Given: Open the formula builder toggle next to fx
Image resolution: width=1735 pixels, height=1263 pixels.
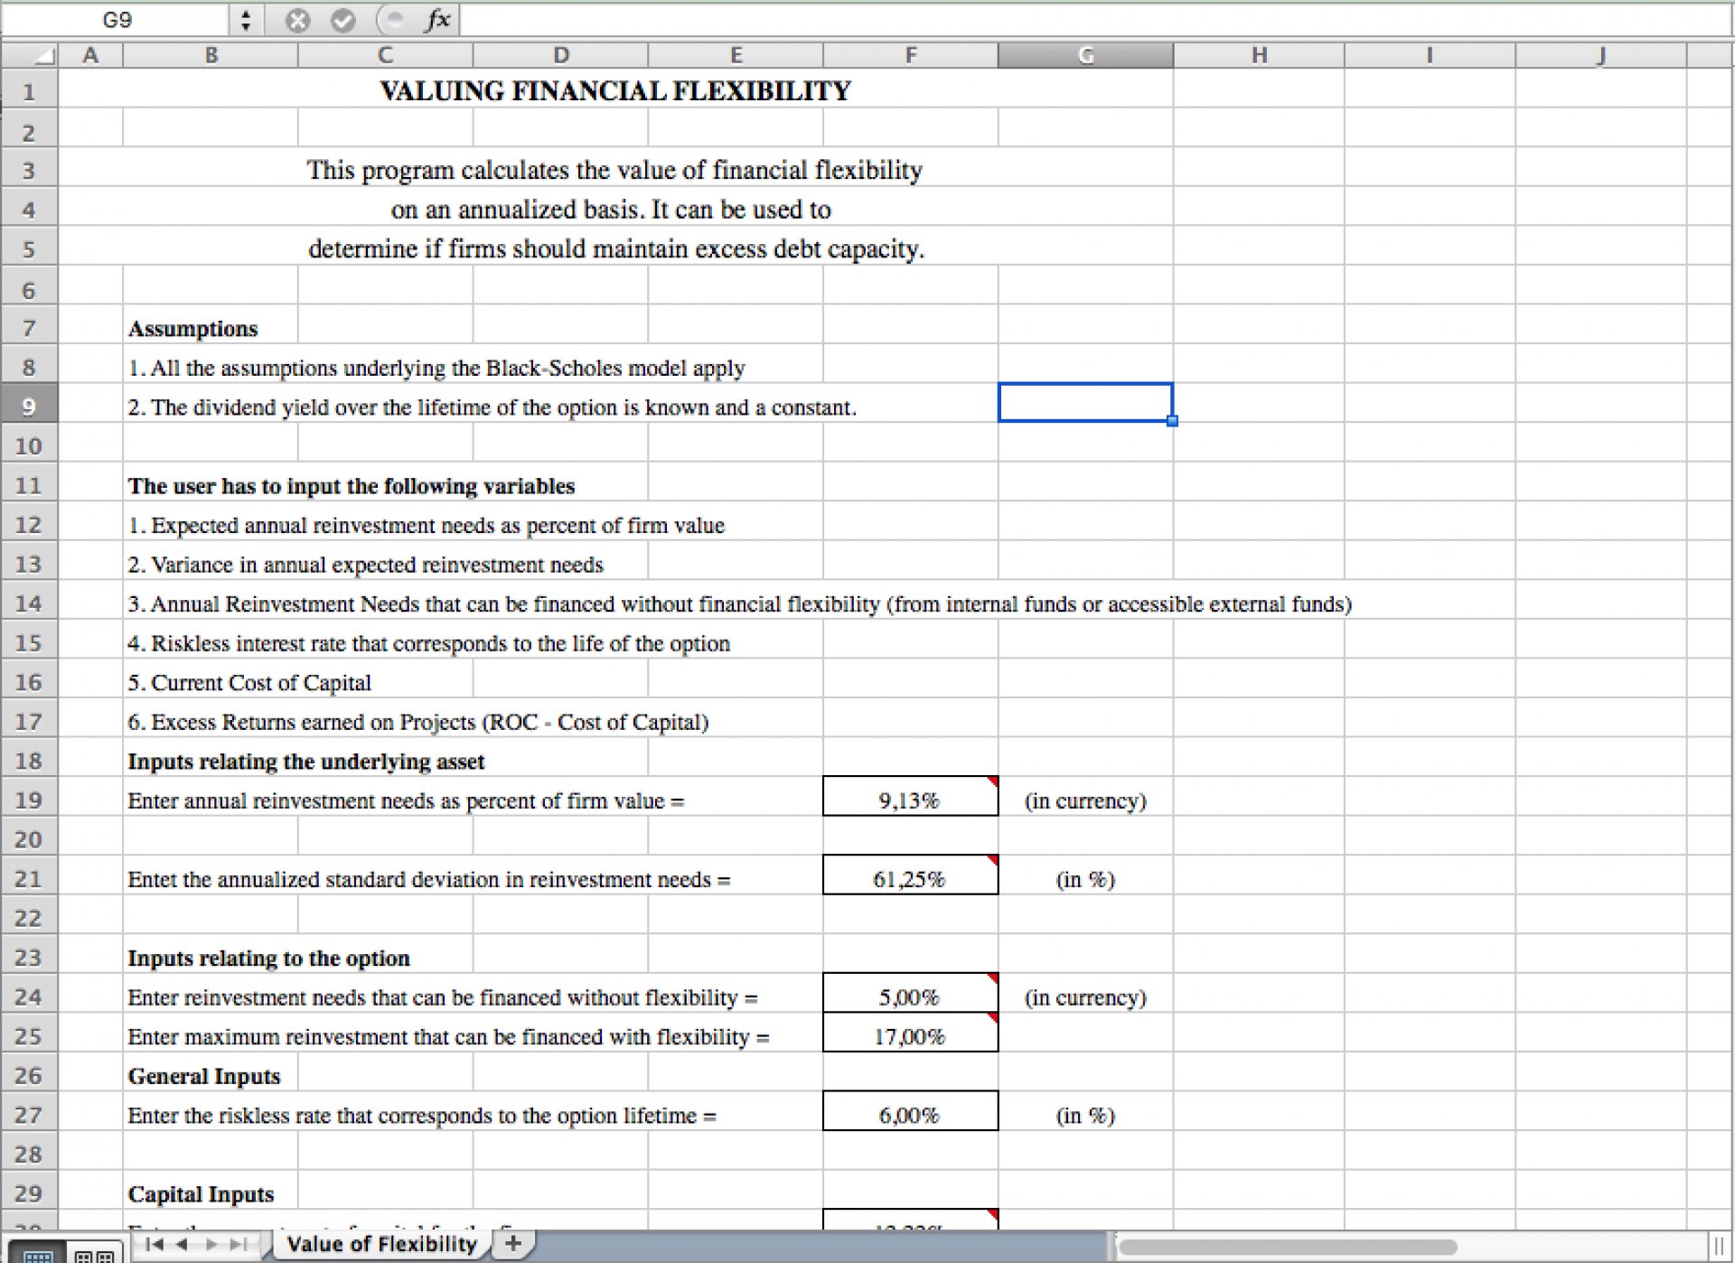Looking at the screenshot, I should (x=391, y=20).
